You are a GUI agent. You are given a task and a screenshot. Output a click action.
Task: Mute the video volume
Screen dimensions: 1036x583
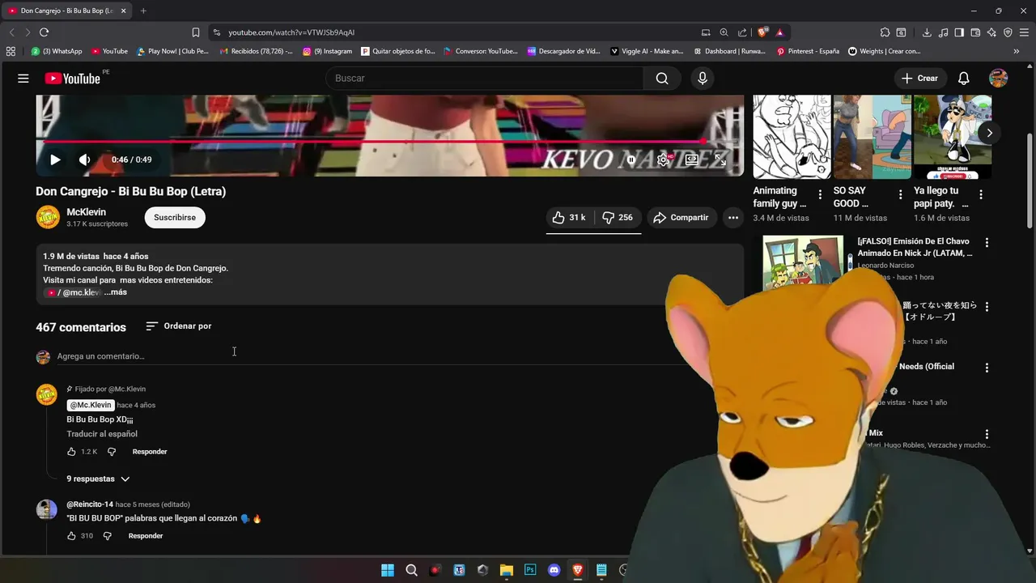84,160
